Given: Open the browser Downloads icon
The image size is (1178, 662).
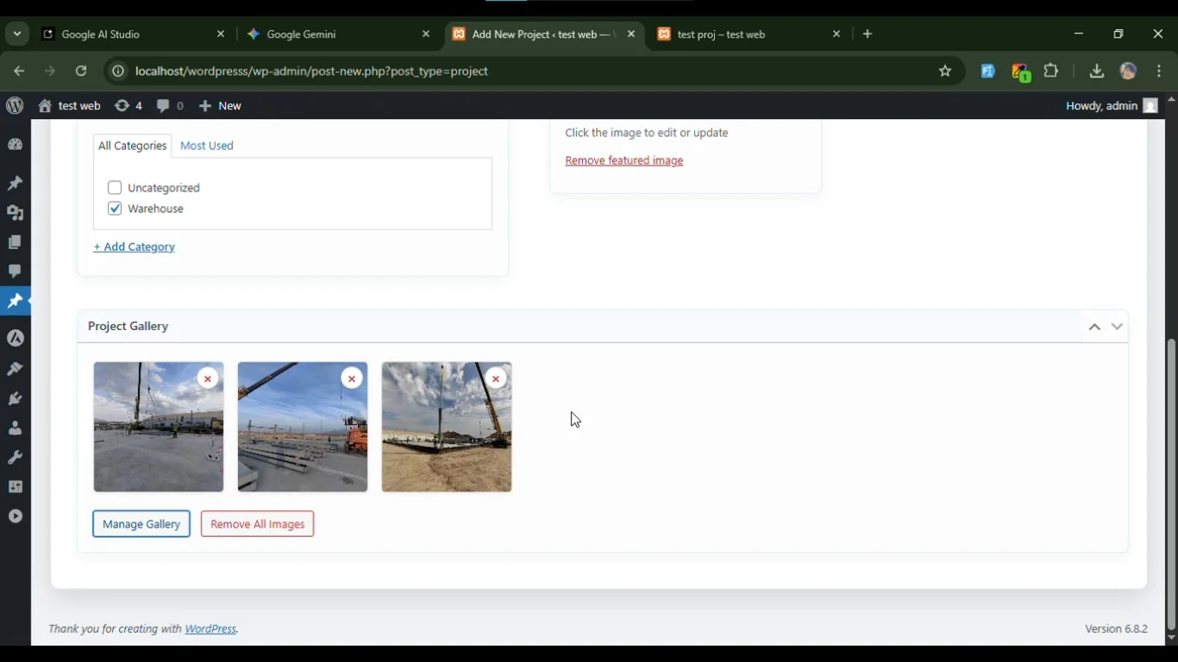Looking at the screenshot, I should click(x=1097, y=72).
